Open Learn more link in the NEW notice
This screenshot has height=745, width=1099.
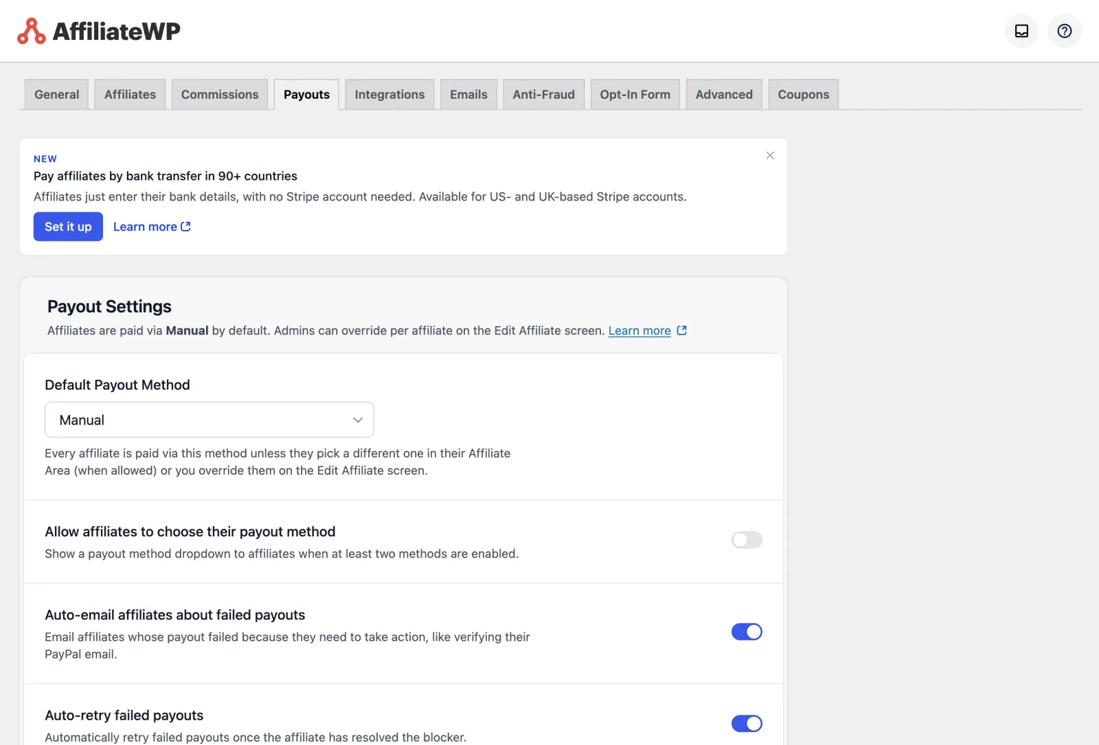[x=152, y=227]
